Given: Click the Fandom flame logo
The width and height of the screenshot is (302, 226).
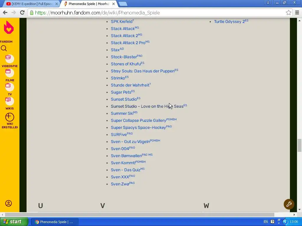Looking at the screenshot, I should click(9, 27).
